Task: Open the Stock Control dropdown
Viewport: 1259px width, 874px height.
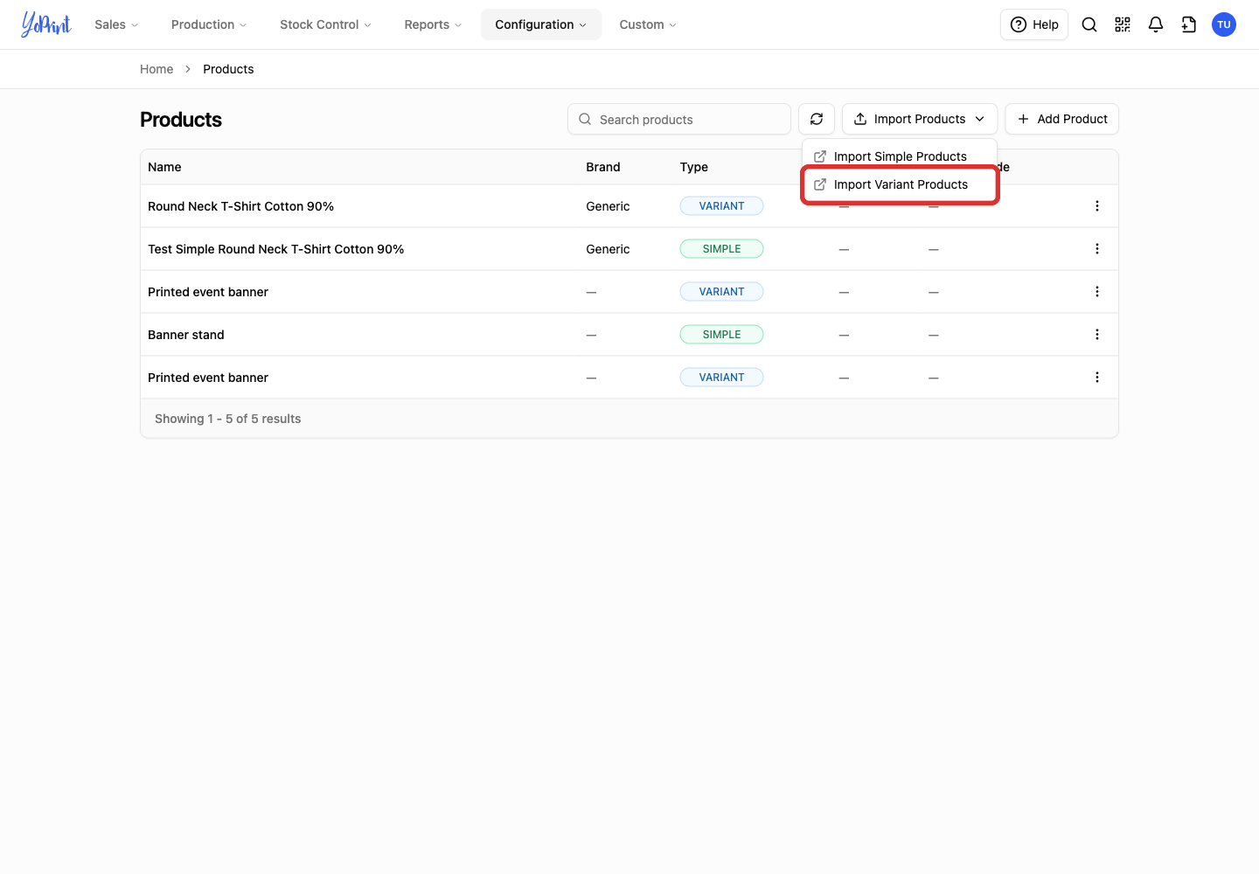Action: pyautogui.click(x=325, y=24)
